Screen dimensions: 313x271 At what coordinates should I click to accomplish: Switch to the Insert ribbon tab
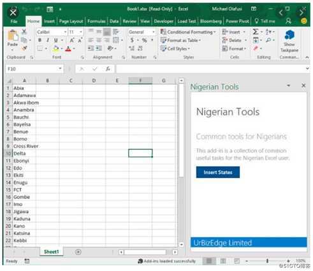tap(49, 22)
